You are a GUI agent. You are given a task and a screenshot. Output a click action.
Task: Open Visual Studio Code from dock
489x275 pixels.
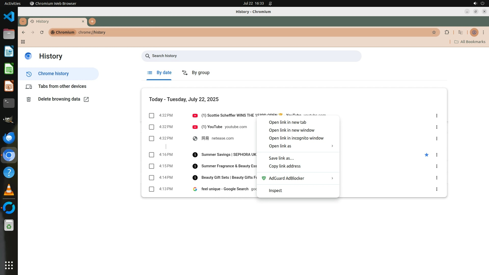[x=9, y=17]
